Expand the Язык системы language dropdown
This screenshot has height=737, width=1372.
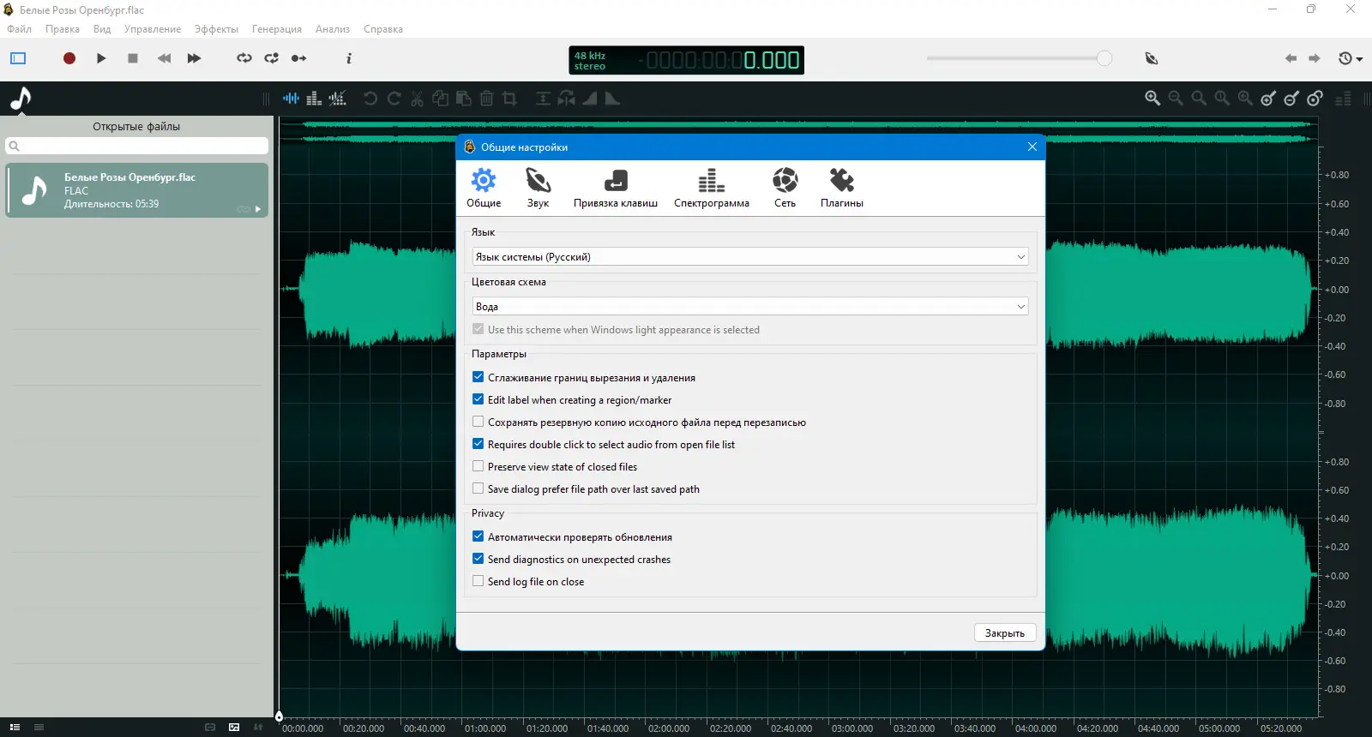click(749, 257)
